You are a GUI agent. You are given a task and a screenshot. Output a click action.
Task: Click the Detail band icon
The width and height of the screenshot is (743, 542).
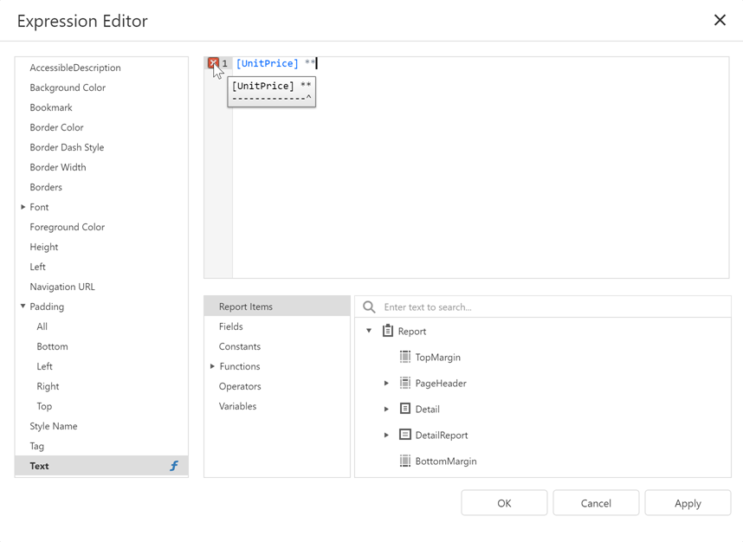404,409
